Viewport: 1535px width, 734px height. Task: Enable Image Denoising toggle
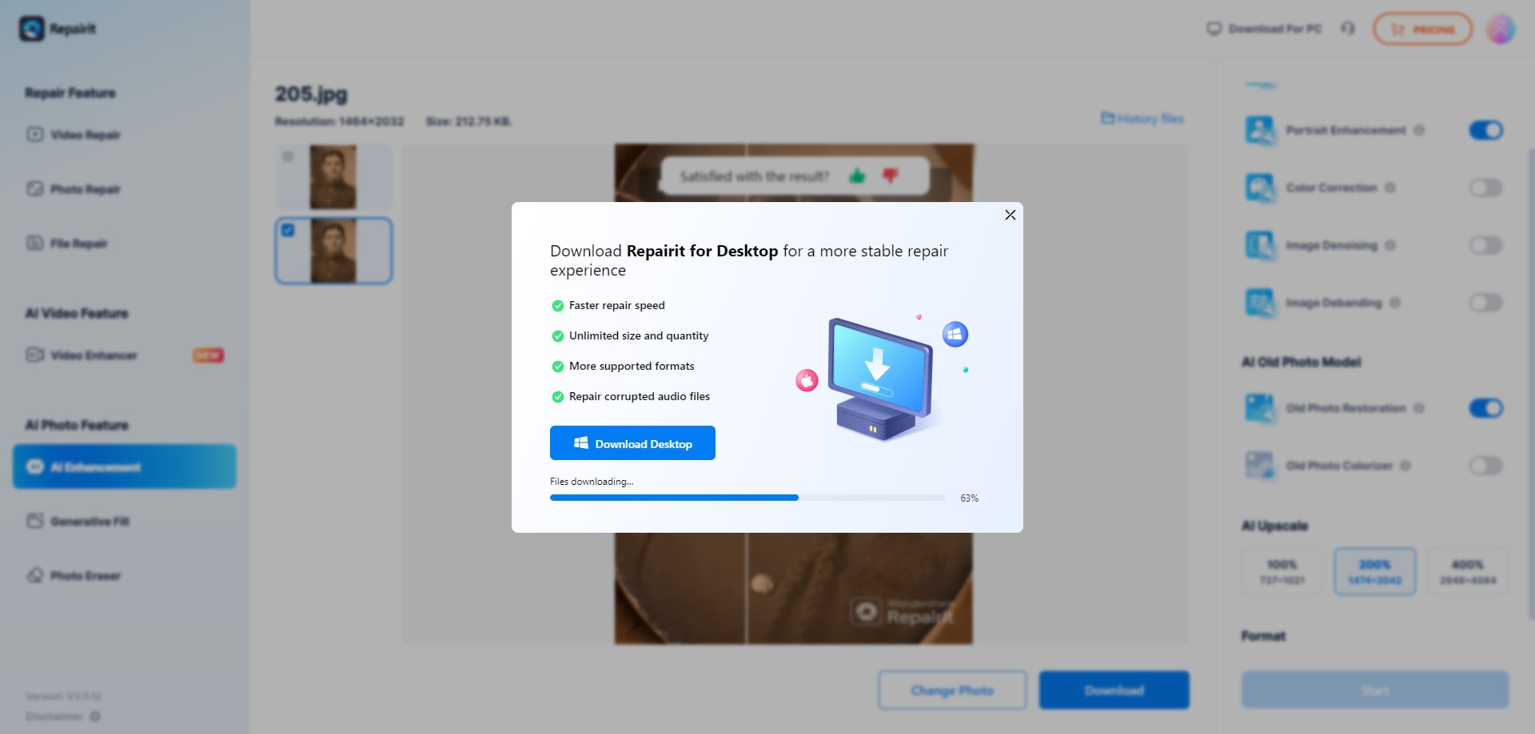pyautogui.click(x=1486, y=245)
